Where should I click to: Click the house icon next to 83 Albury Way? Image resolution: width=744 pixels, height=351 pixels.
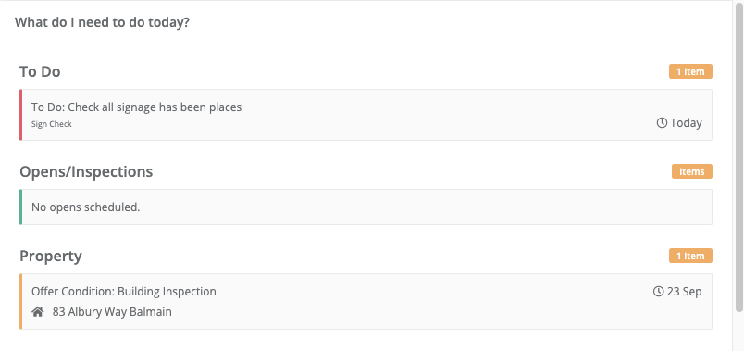pos(38,312)
